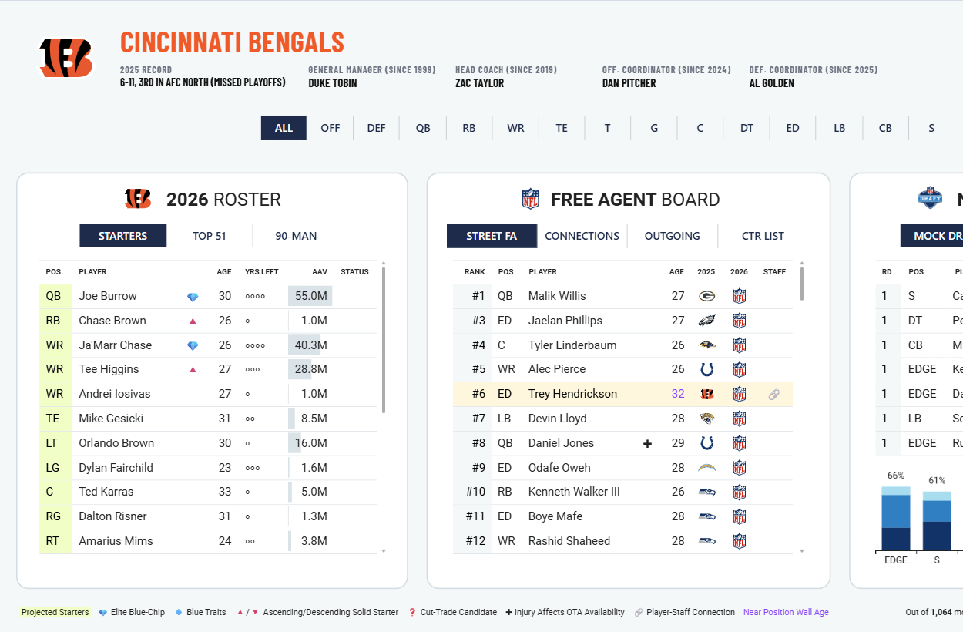
Task: Show the DEF position group
Action: pos(376,128)
